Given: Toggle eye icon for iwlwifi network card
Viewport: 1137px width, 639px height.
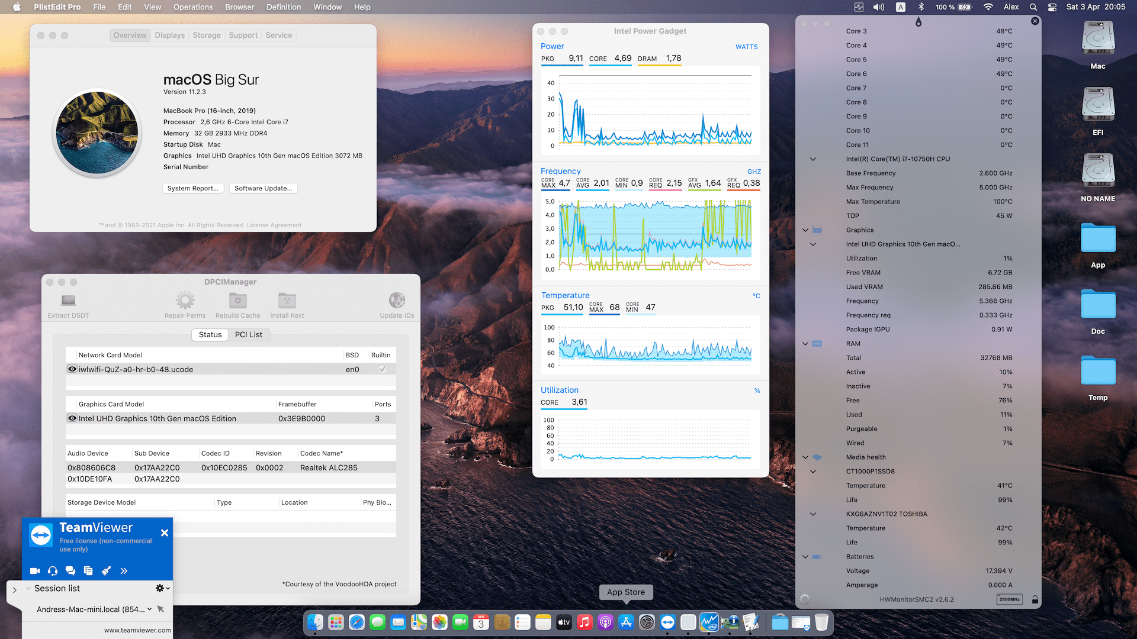Looking at the screenshot, I should tap(72, 369).
